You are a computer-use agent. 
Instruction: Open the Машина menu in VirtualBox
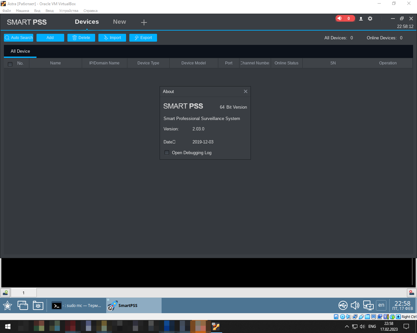22,11
